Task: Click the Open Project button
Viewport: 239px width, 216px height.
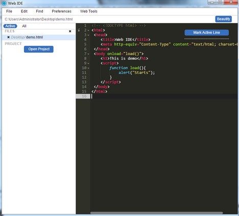Action: [39, 49]
